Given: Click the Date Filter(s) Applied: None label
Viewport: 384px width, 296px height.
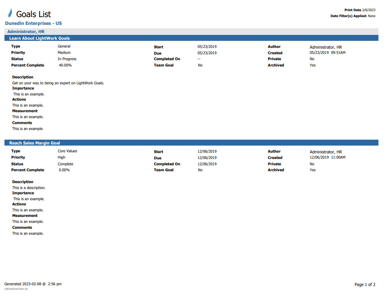Looking at the screenshot, I should click(352, 16).
